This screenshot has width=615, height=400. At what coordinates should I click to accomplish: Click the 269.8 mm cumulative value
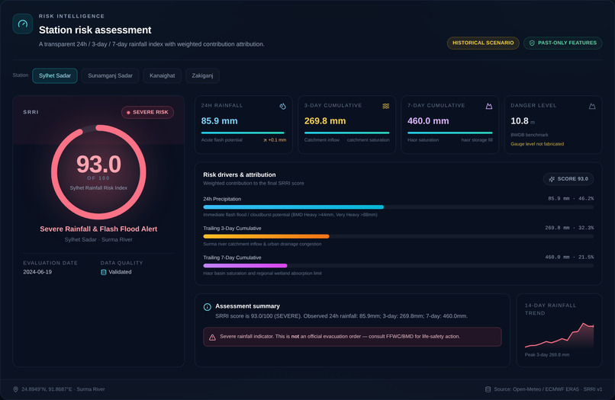pyautogui.click(x=325, y=121)
